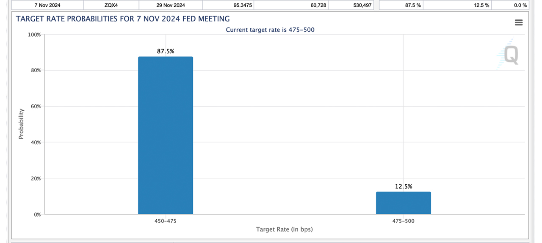Click the Target Rate Probabilities chart title

123,19
